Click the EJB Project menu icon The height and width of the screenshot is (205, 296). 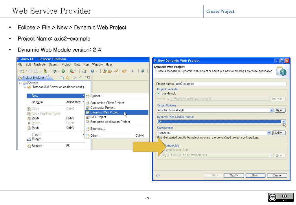[87, 117]
